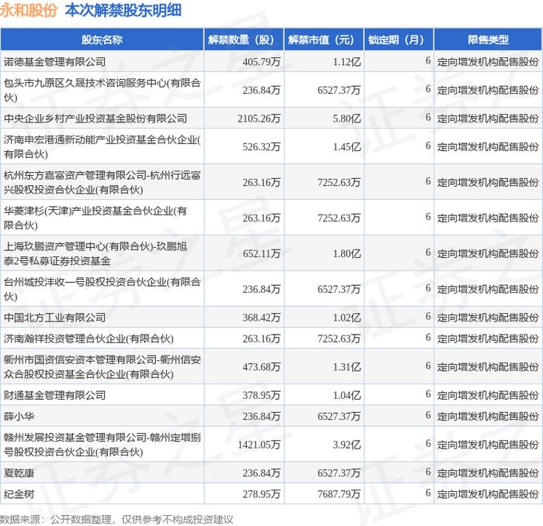
Task: Click the 本次解禁股东明细 heading
Action: point(123,10)
